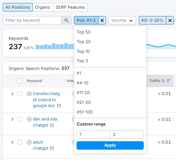Tick checkbox for 'adult chatgpt' row

(19, 142)
